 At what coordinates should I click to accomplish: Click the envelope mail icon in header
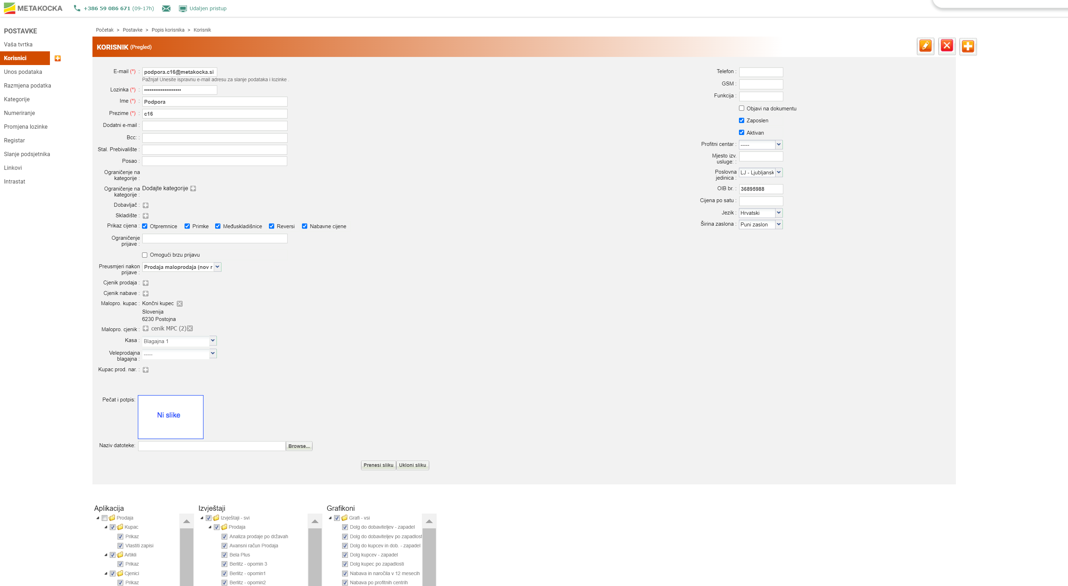166,8
